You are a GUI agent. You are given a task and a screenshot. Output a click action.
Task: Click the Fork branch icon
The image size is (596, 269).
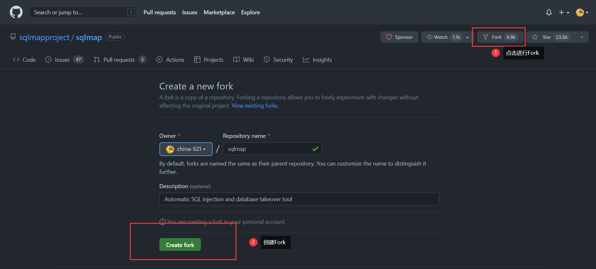coord(486,37)
